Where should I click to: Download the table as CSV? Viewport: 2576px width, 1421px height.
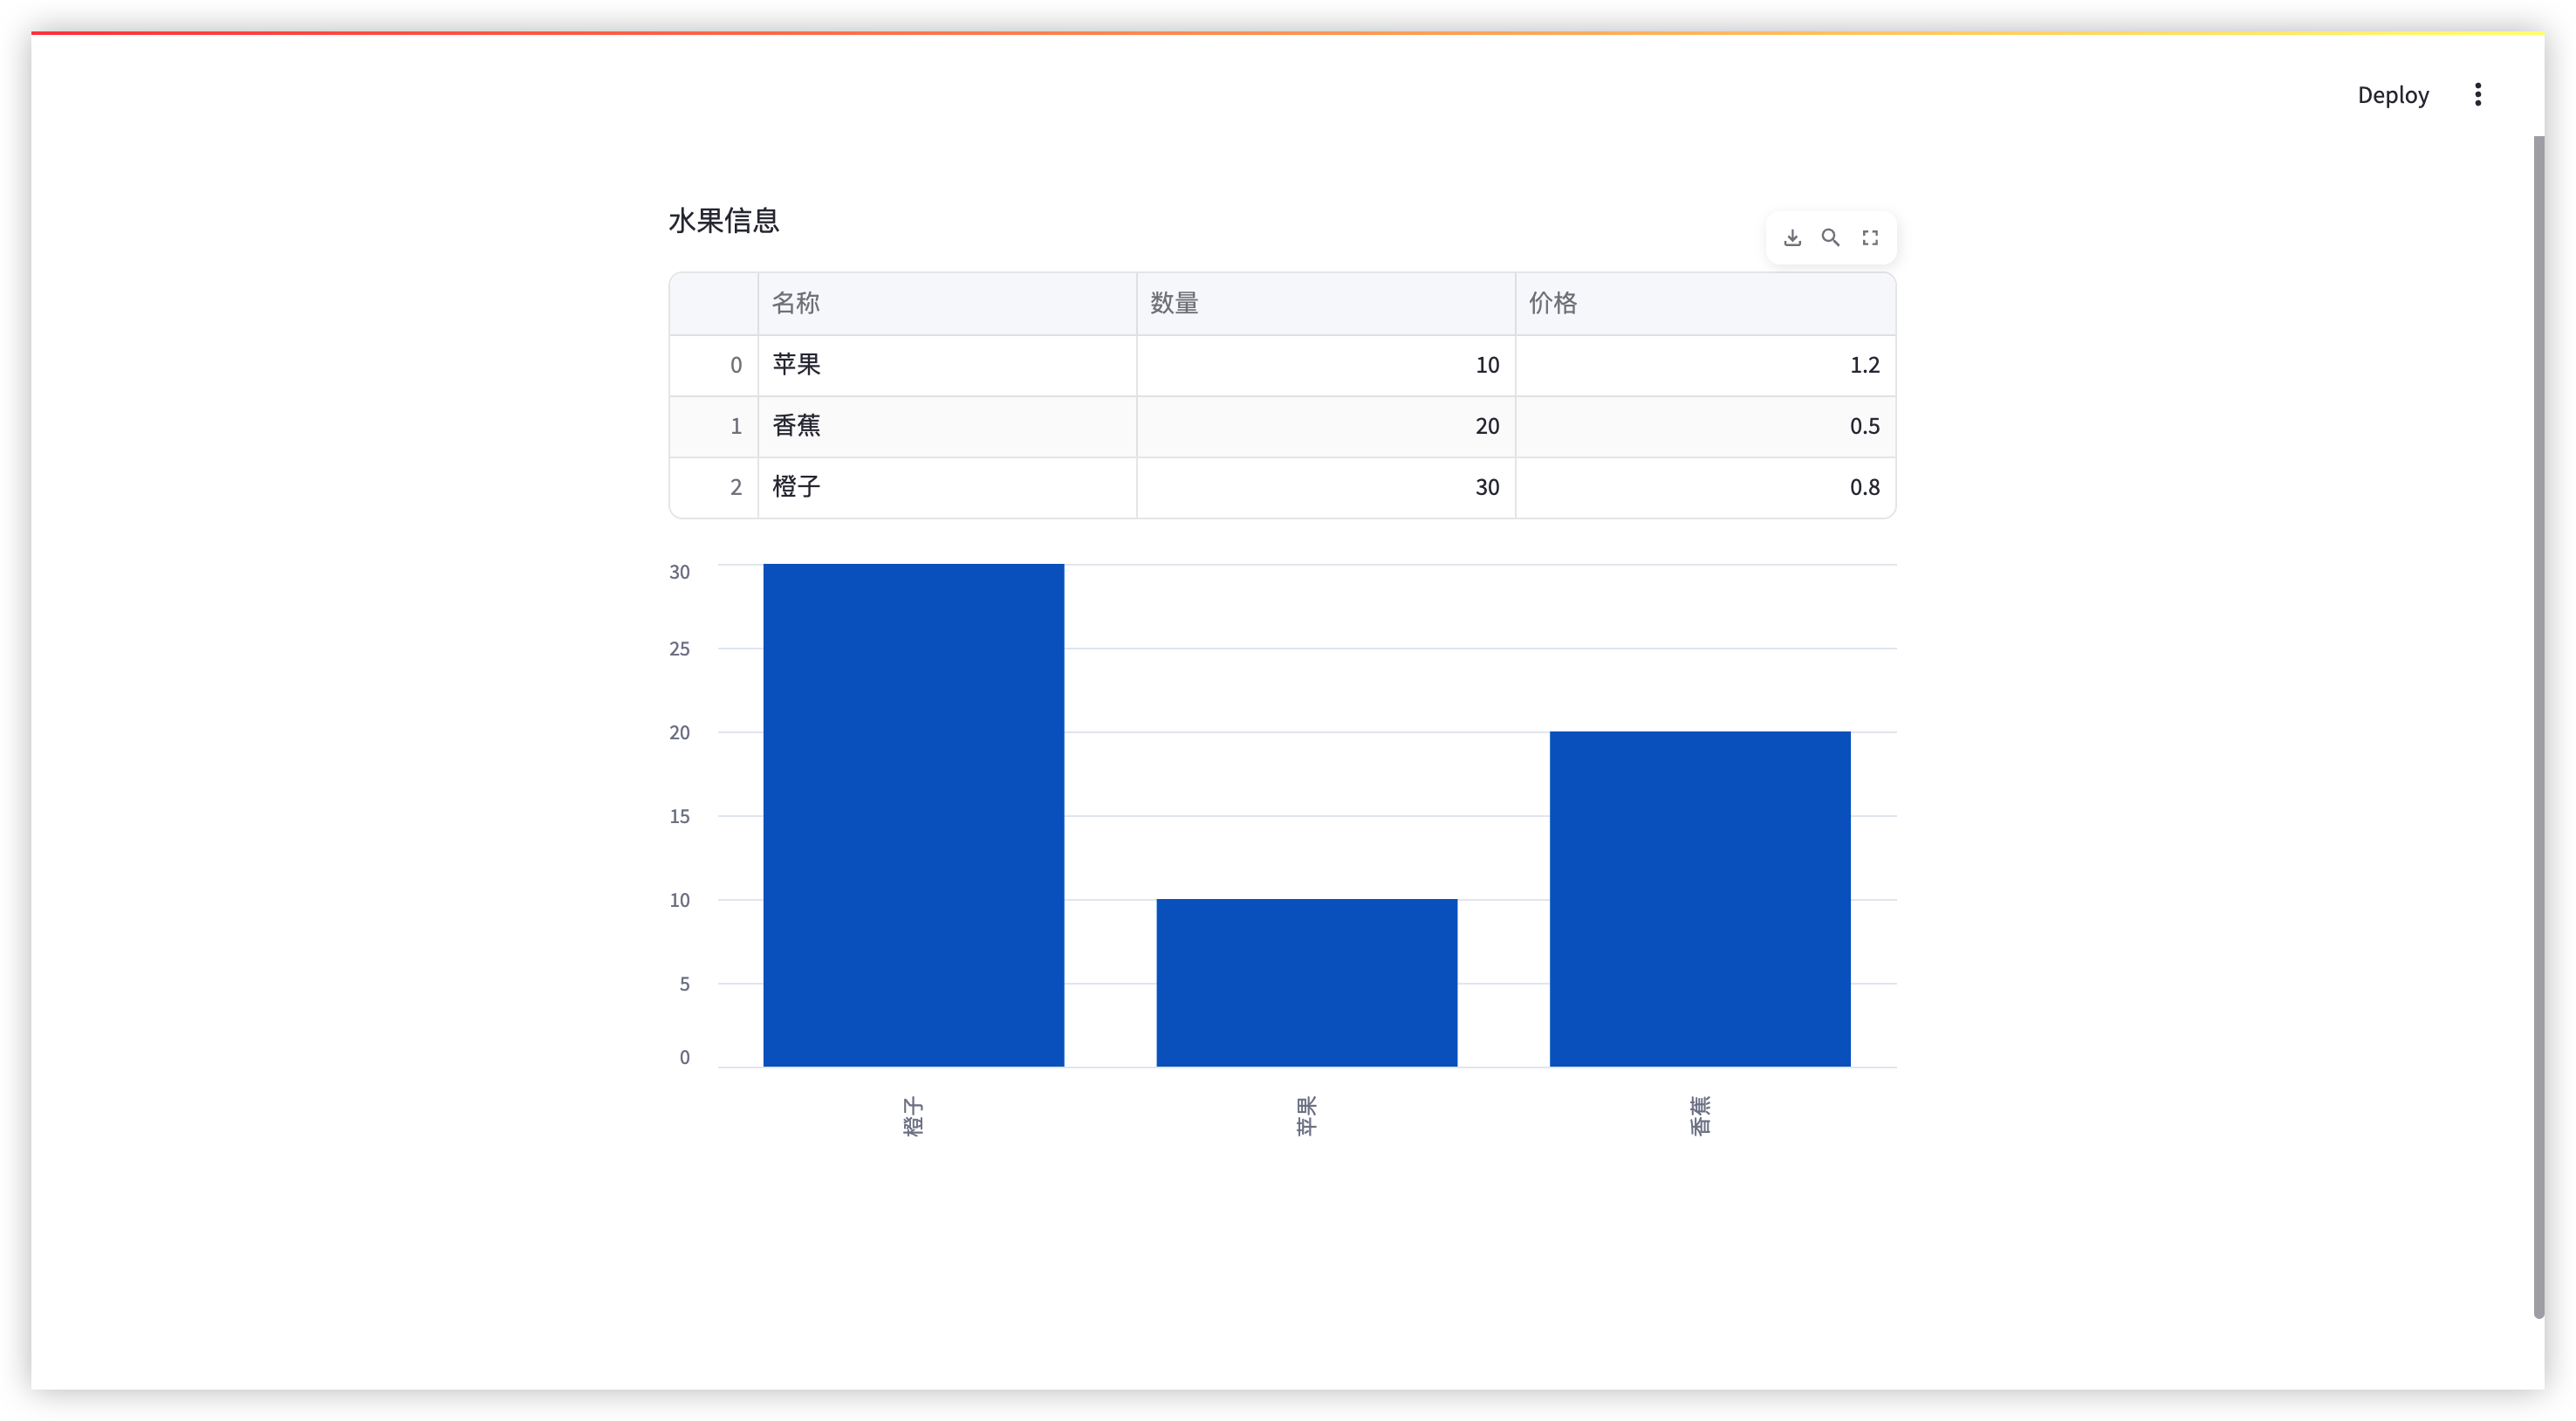click(x=1792, y=238)
